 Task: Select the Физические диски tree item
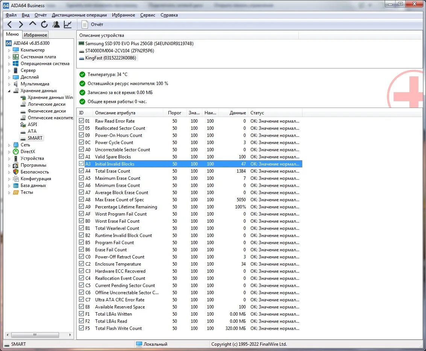(x=47, y=111)
